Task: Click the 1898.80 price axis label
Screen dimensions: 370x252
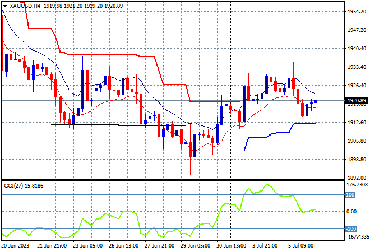Action: [357, 160]
